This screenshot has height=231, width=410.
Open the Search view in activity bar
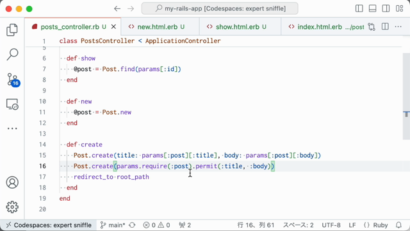[x=12, y=55]
